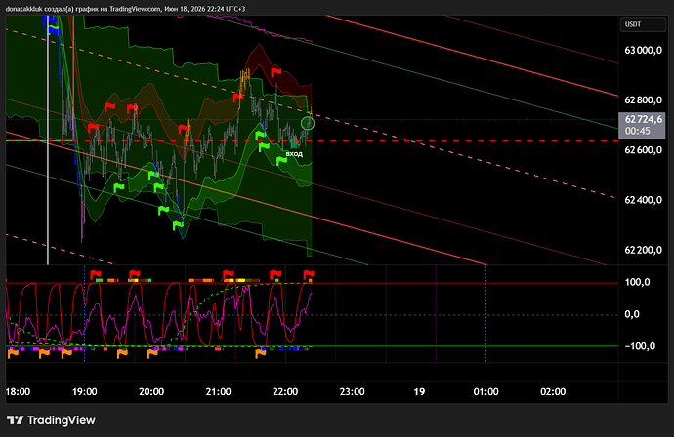Select the вход text label on chart
Image resolution: width=674 pixels, height=437 pixels.
click(x=294, y=154)
